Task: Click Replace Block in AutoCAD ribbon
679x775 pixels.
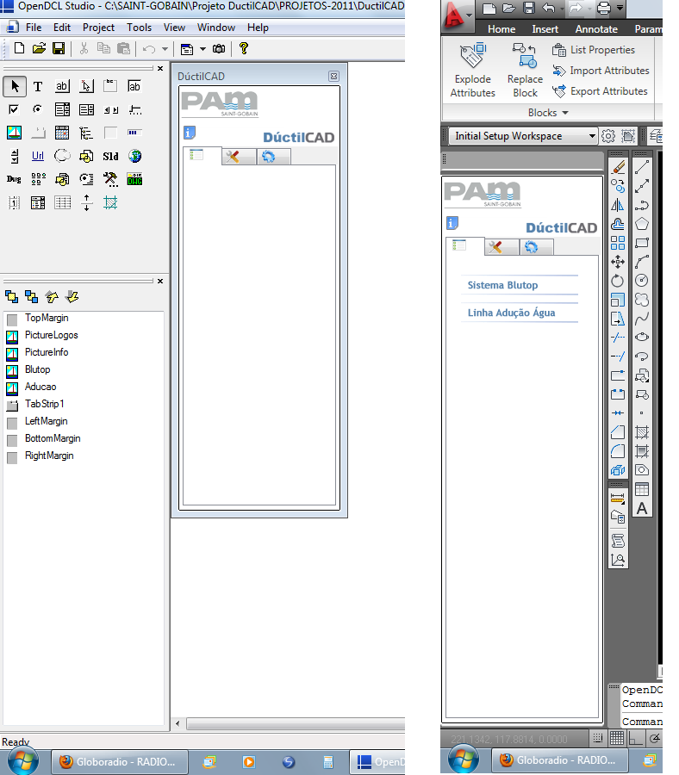Action: point(525,71)
